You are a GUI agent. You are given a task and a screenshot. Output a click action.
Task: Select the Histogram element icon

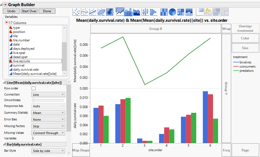pyautogui.click(x=153, y=12)
